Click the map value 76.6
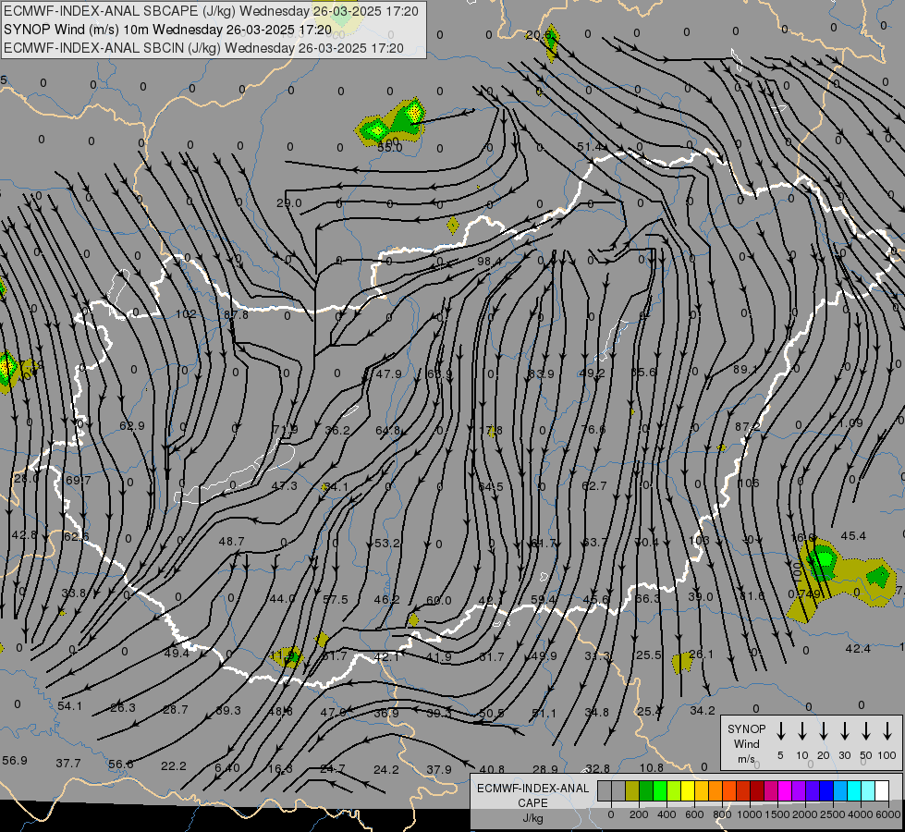905x832 pixels. (593, 430)
